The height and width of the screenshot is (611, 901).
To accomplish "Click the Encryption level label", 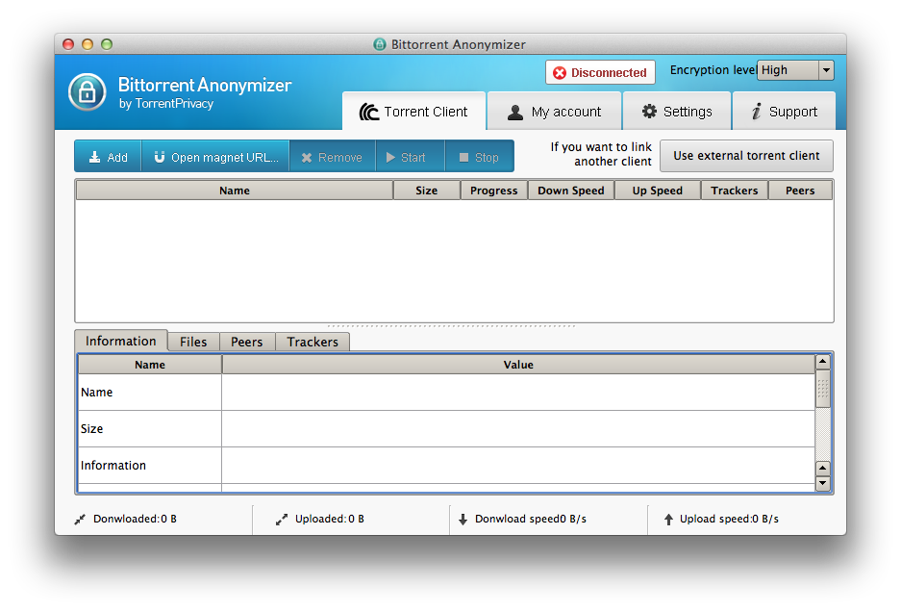I will pos(713,70).
